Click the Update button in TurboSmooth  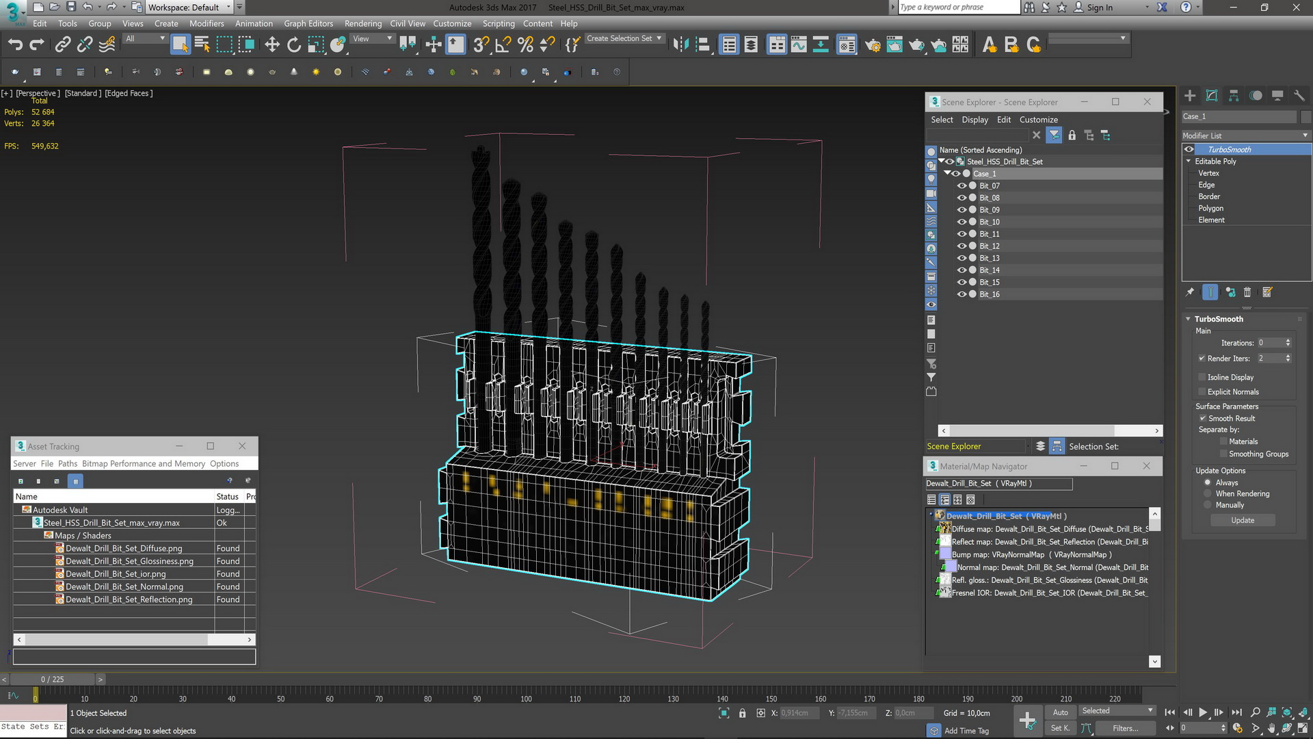pyautogui.click(x=1243, y=520)
